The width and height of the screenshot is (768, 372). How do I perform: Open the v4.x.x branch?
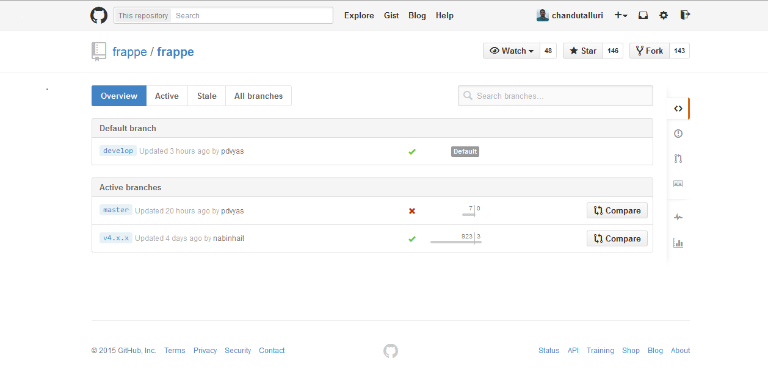116,238
